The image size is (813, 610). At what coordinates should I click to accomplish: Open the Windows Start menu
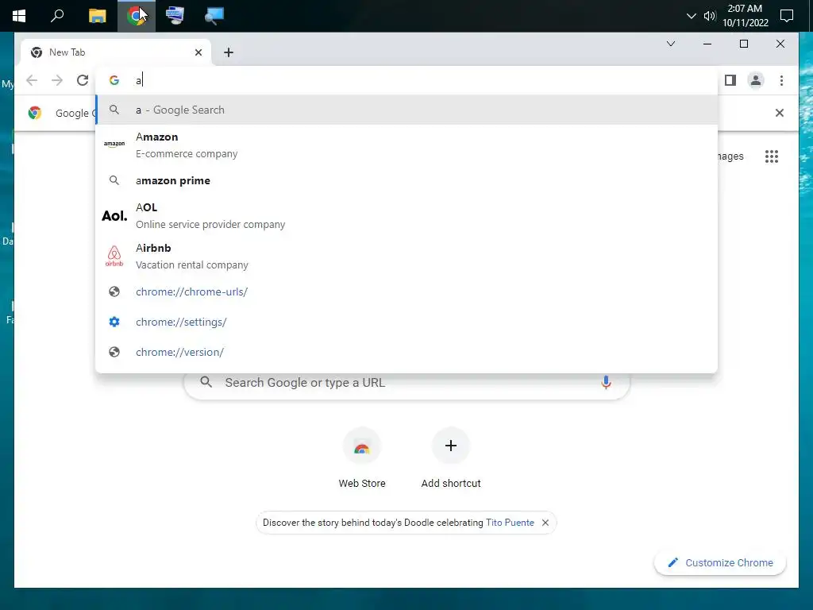coord(19,16)
